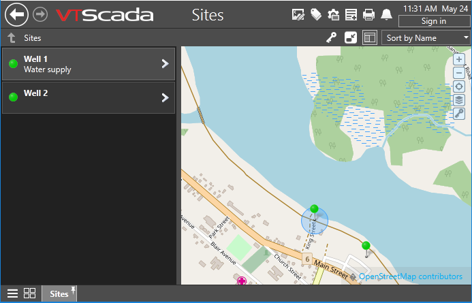Open the operator notes icon
472x303 pixels.
coord(351,14)
